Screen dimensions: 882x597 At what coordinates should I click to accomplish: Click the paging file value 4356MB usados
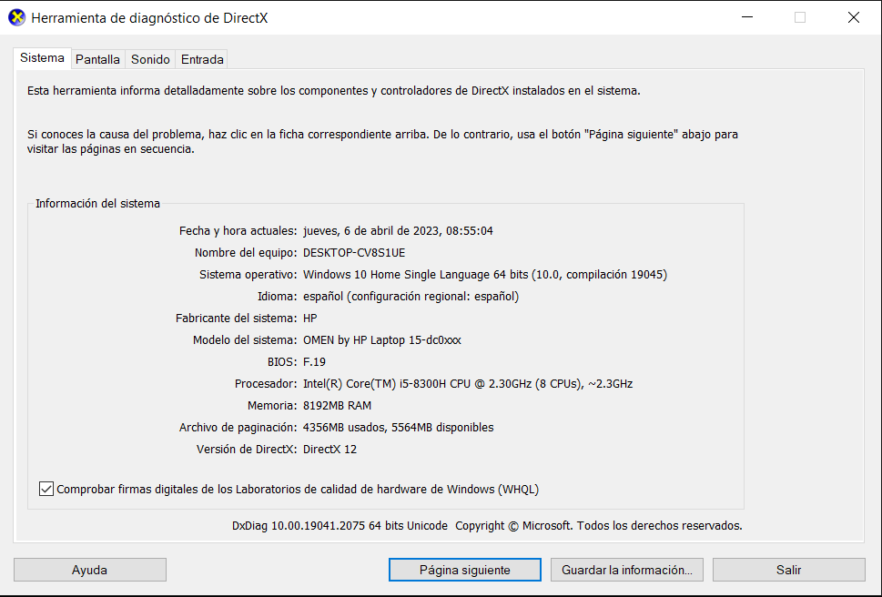coord(399,428)
